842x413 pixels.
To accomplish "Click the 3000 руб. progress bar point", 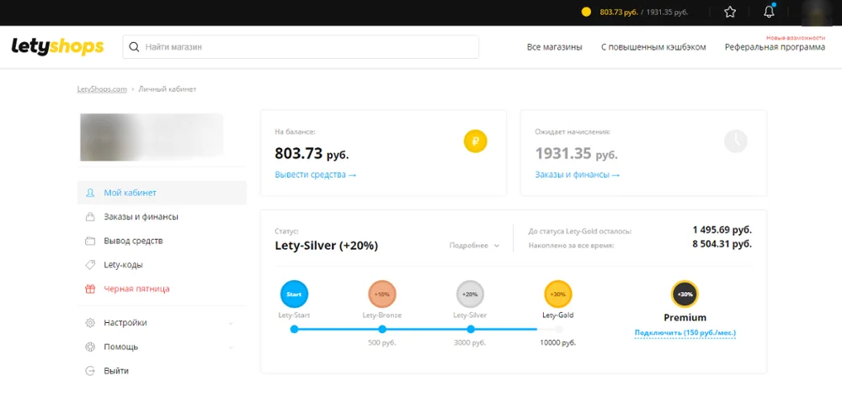I will [471, 330].
